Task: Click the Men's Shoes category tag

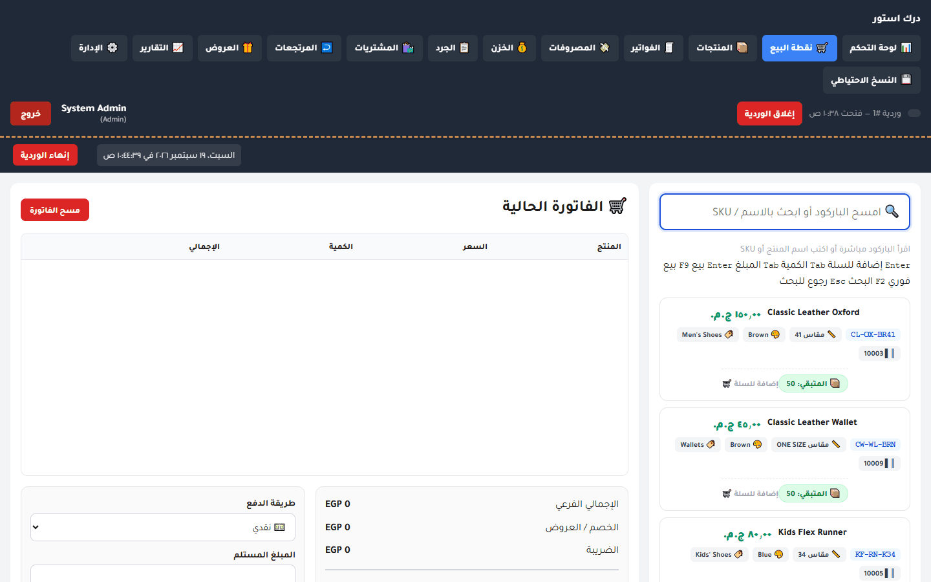Action: pyautogui.click(x=707, y=334)
